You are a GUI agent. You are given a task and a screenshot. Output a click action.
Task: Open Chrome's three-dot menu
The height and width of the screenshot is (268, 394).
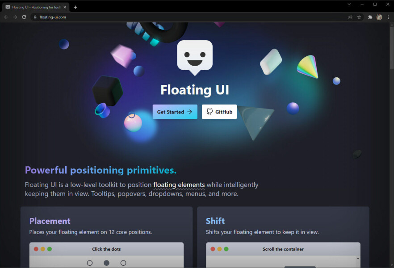(x=388, y=17)
